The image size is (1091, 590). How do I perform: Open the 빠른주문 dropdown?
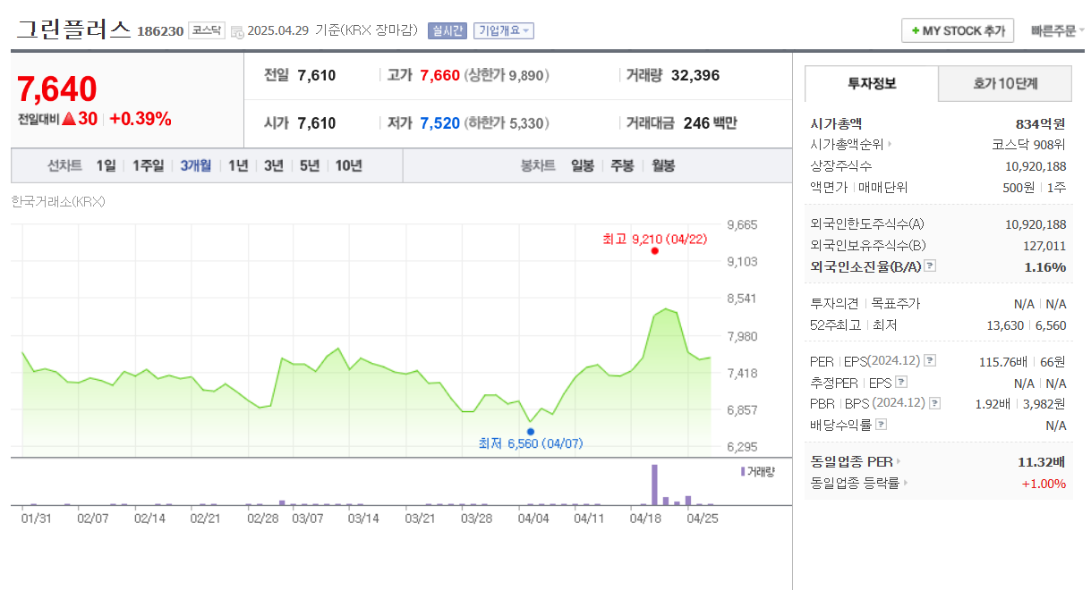[x=1057, y=30]
